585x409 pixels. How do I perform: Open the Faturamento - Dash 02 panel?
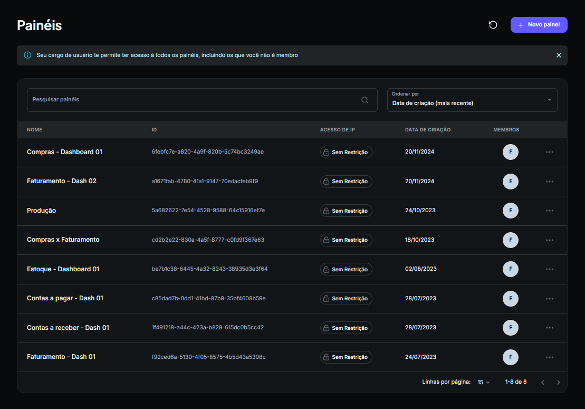(62, 181)
